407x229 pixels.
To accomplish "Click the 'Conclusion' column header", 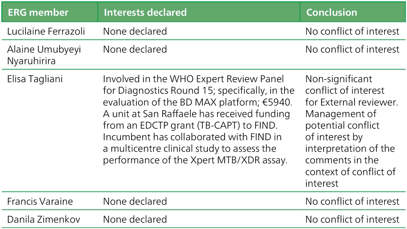I will pos(331,12).
